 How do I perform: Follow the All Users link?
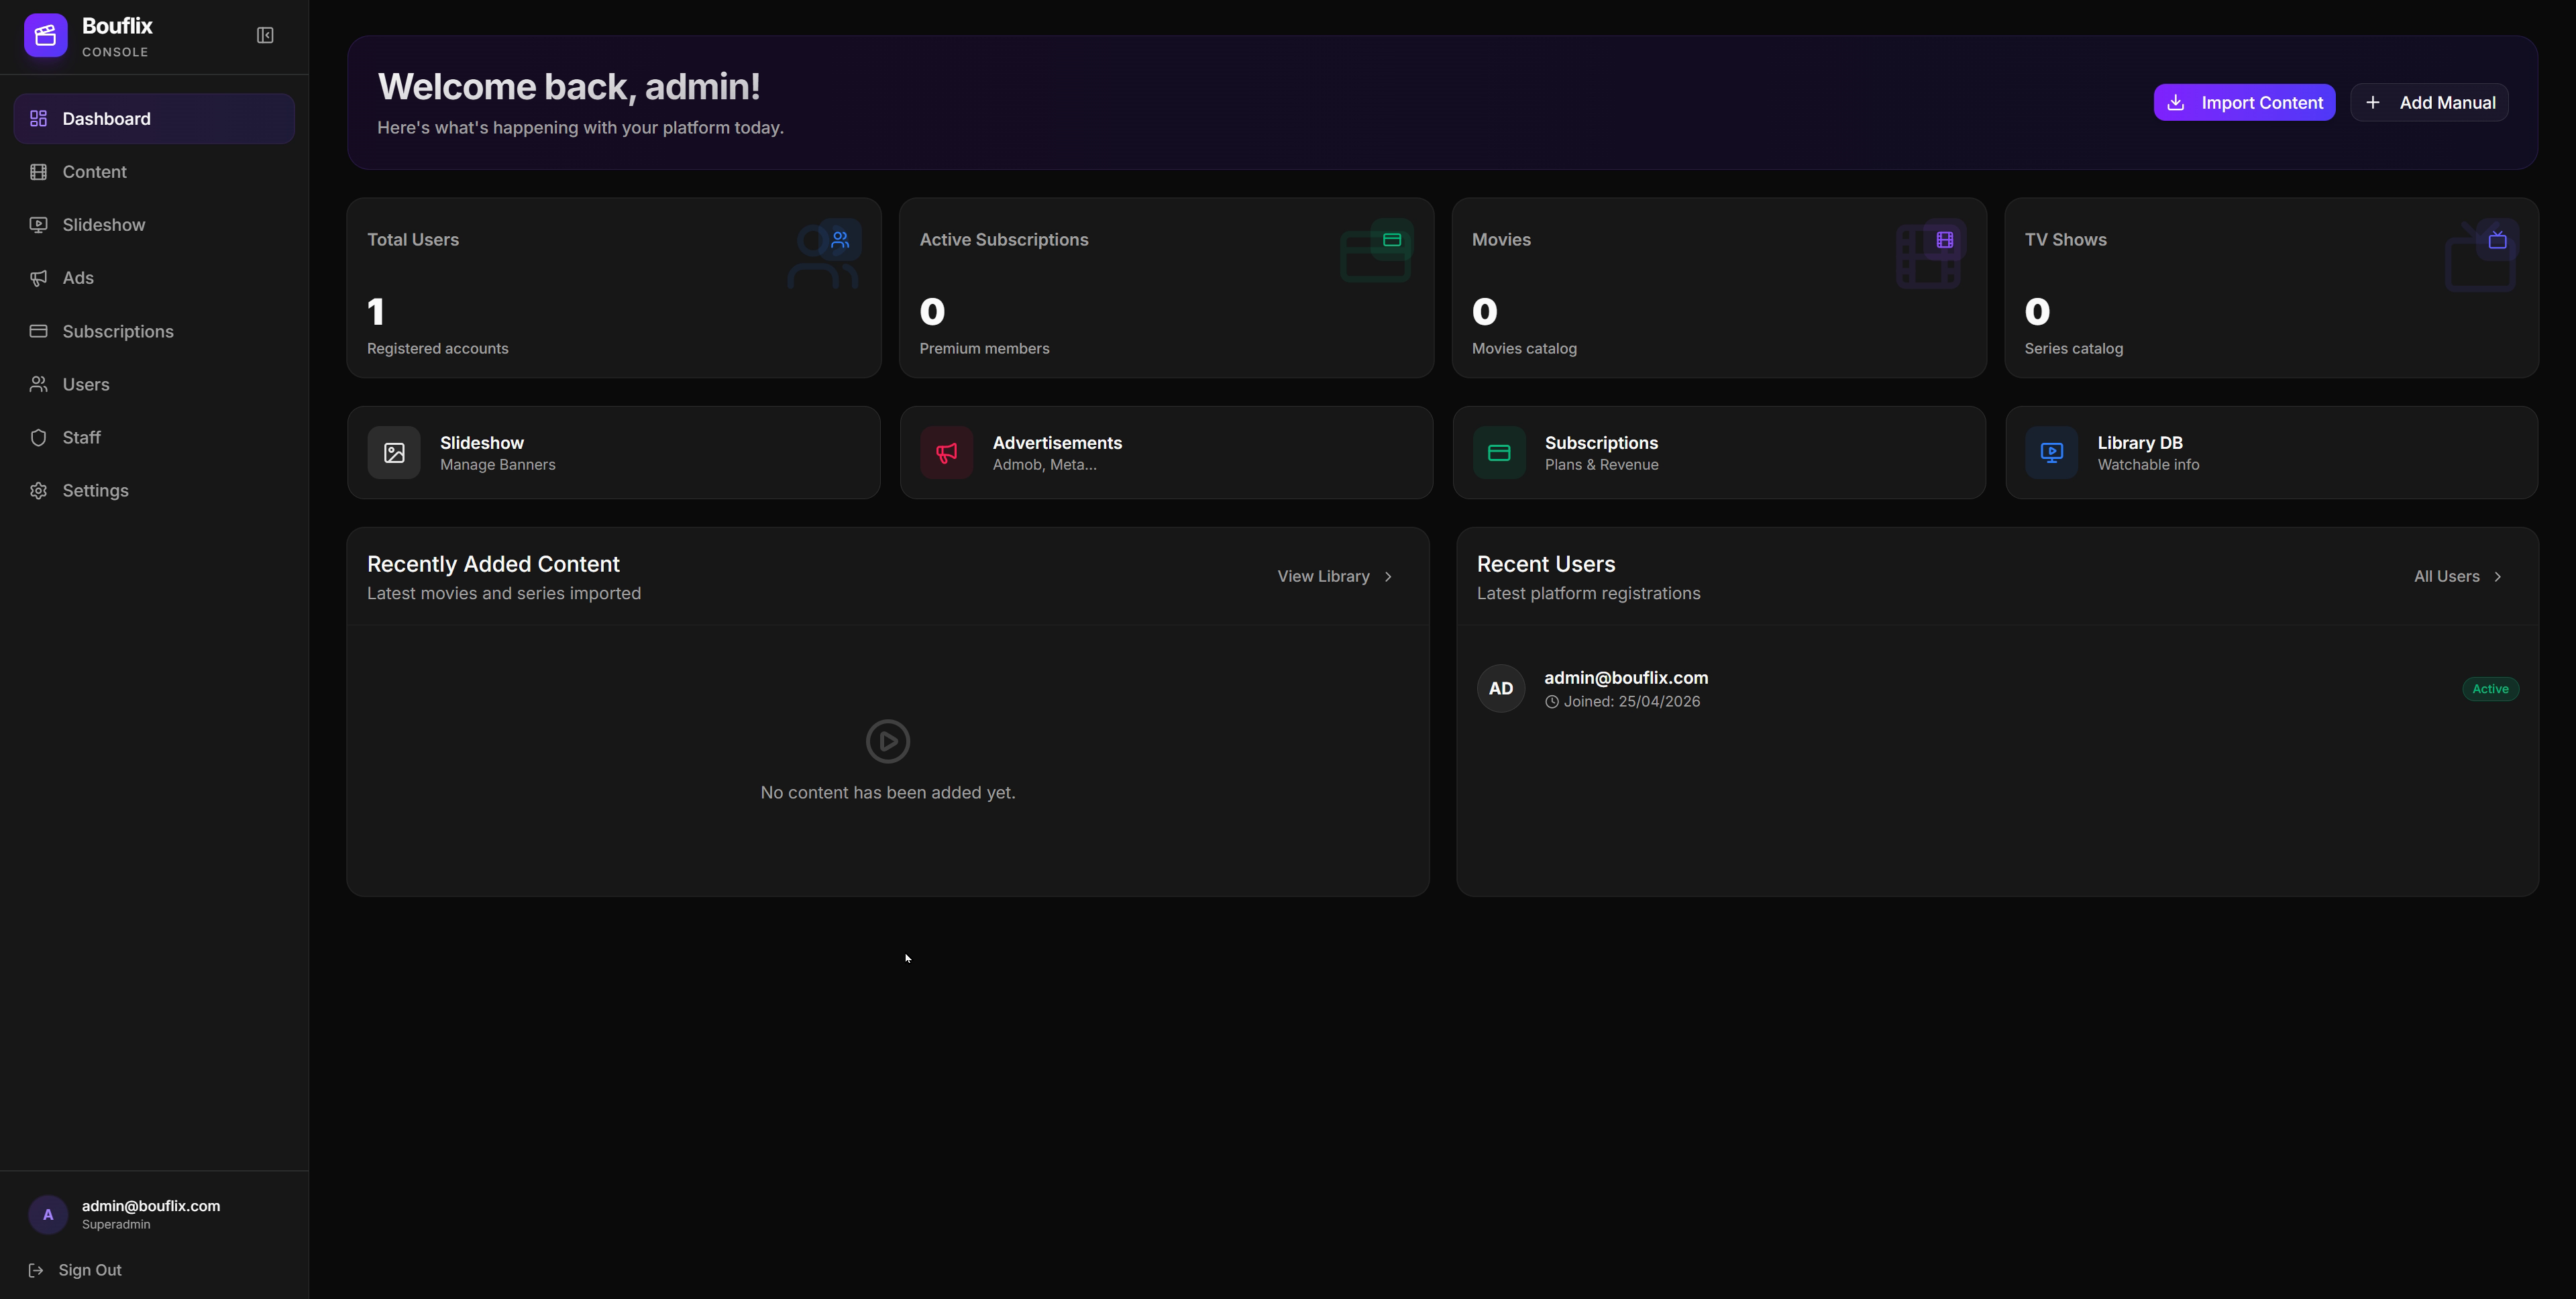[2458, 577]
